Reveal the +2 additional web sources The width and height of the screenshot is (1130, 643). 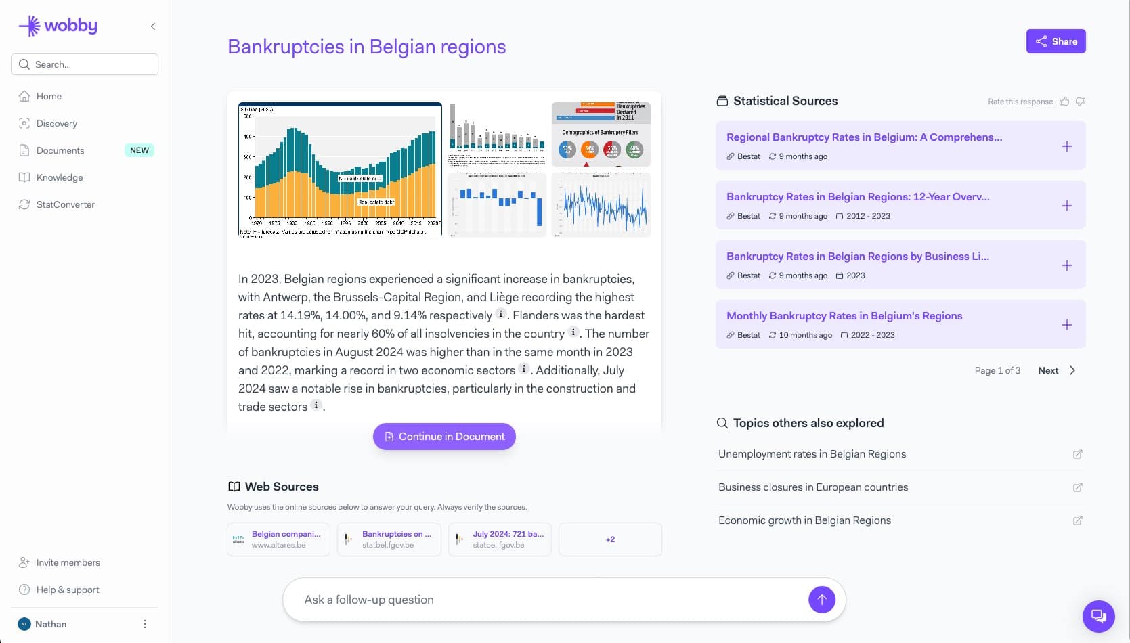[609, 539]
